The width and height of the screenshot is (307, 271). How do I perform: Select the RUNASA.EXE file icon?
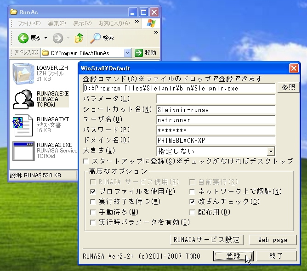(x=23, y=99)
